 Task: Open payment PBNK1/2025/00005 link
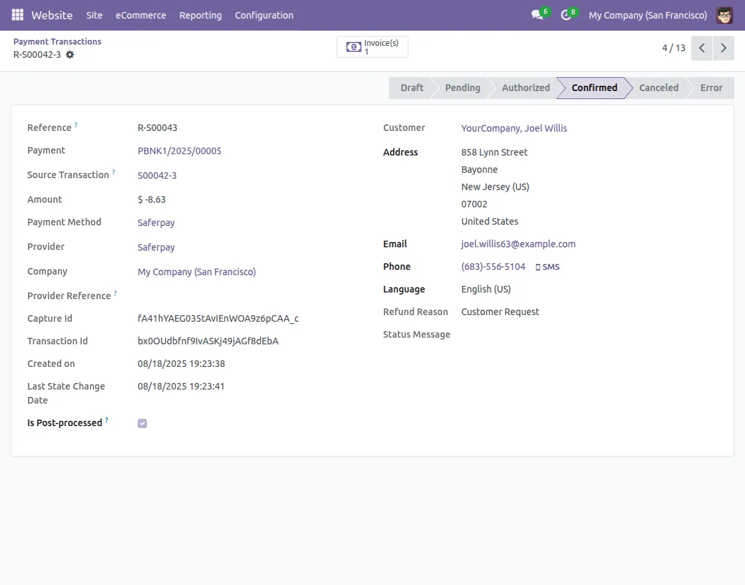pyautogui.click(x=180, y=151)
